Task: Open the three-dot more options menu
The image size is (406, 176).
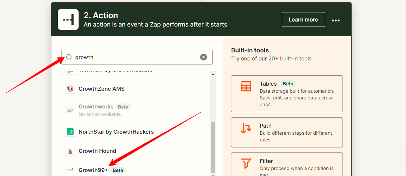Action: click(x=336, y=20)
